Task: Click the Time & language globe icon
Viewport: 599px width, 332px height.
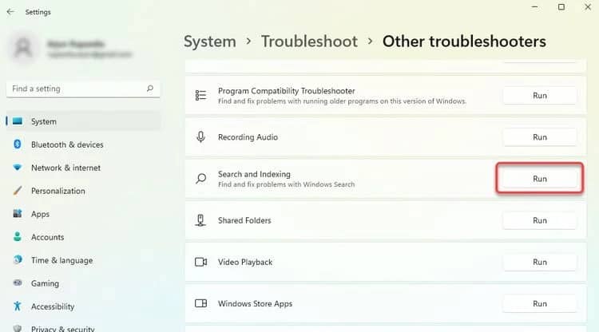Action: coord(18,260)
